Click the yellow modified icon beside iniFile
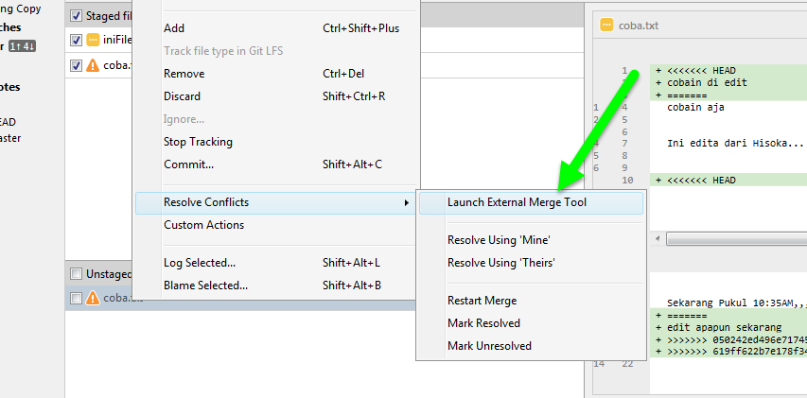 click(93, 41)
